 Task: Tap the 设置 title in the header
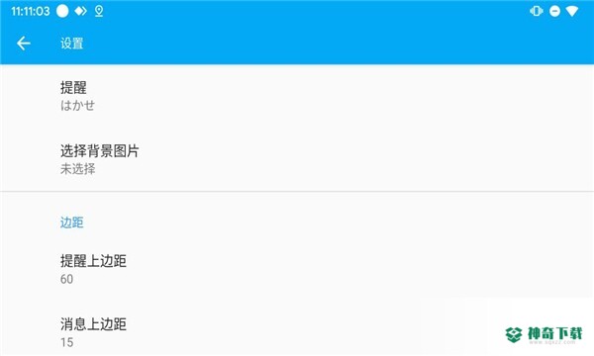tap(71, 44)
